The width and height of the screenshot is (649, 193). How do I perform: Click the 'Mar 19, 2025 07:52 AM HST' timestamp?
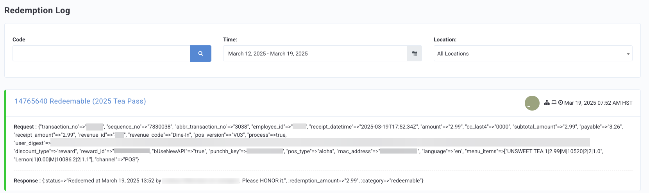point(598,103)
